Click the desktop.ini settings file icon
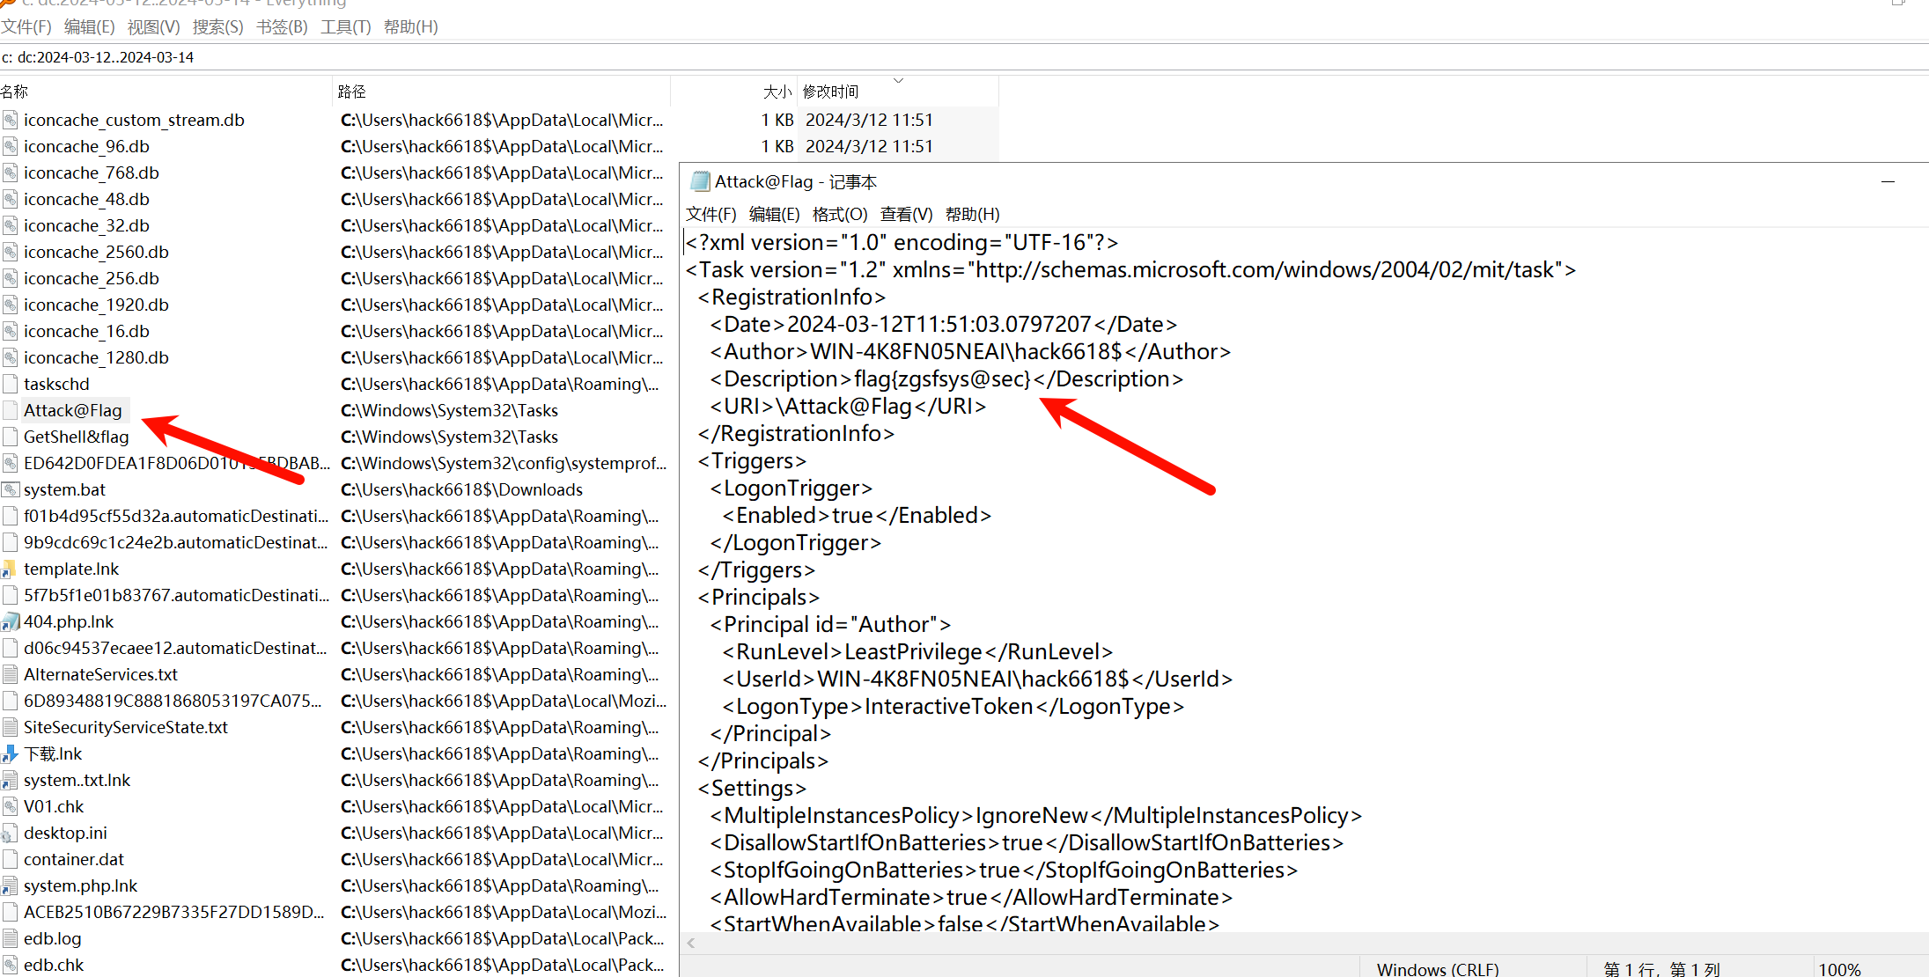 point(11,833)
